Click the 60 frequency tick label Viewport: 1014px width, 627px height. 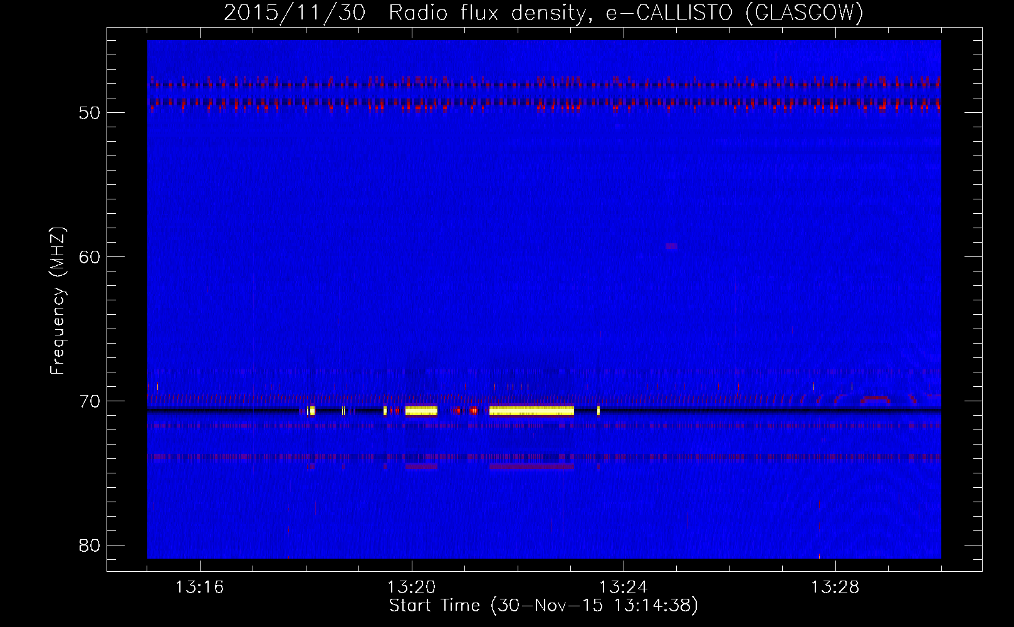(x=90, y=257)
